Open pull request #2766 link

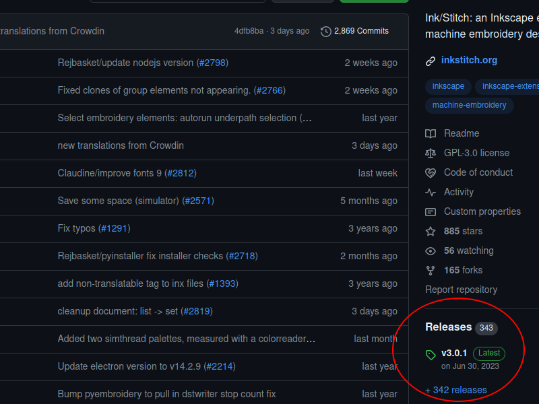270,90
